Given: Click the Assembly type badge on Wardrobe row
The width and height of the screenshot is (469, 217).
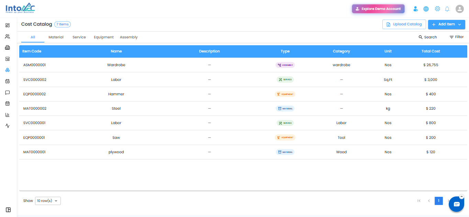Looking at the screenshot, I should 285,65.
